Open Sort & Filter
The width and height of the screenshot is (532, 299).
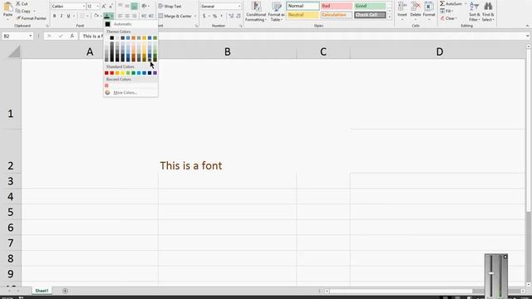click(x=475, y=12)
